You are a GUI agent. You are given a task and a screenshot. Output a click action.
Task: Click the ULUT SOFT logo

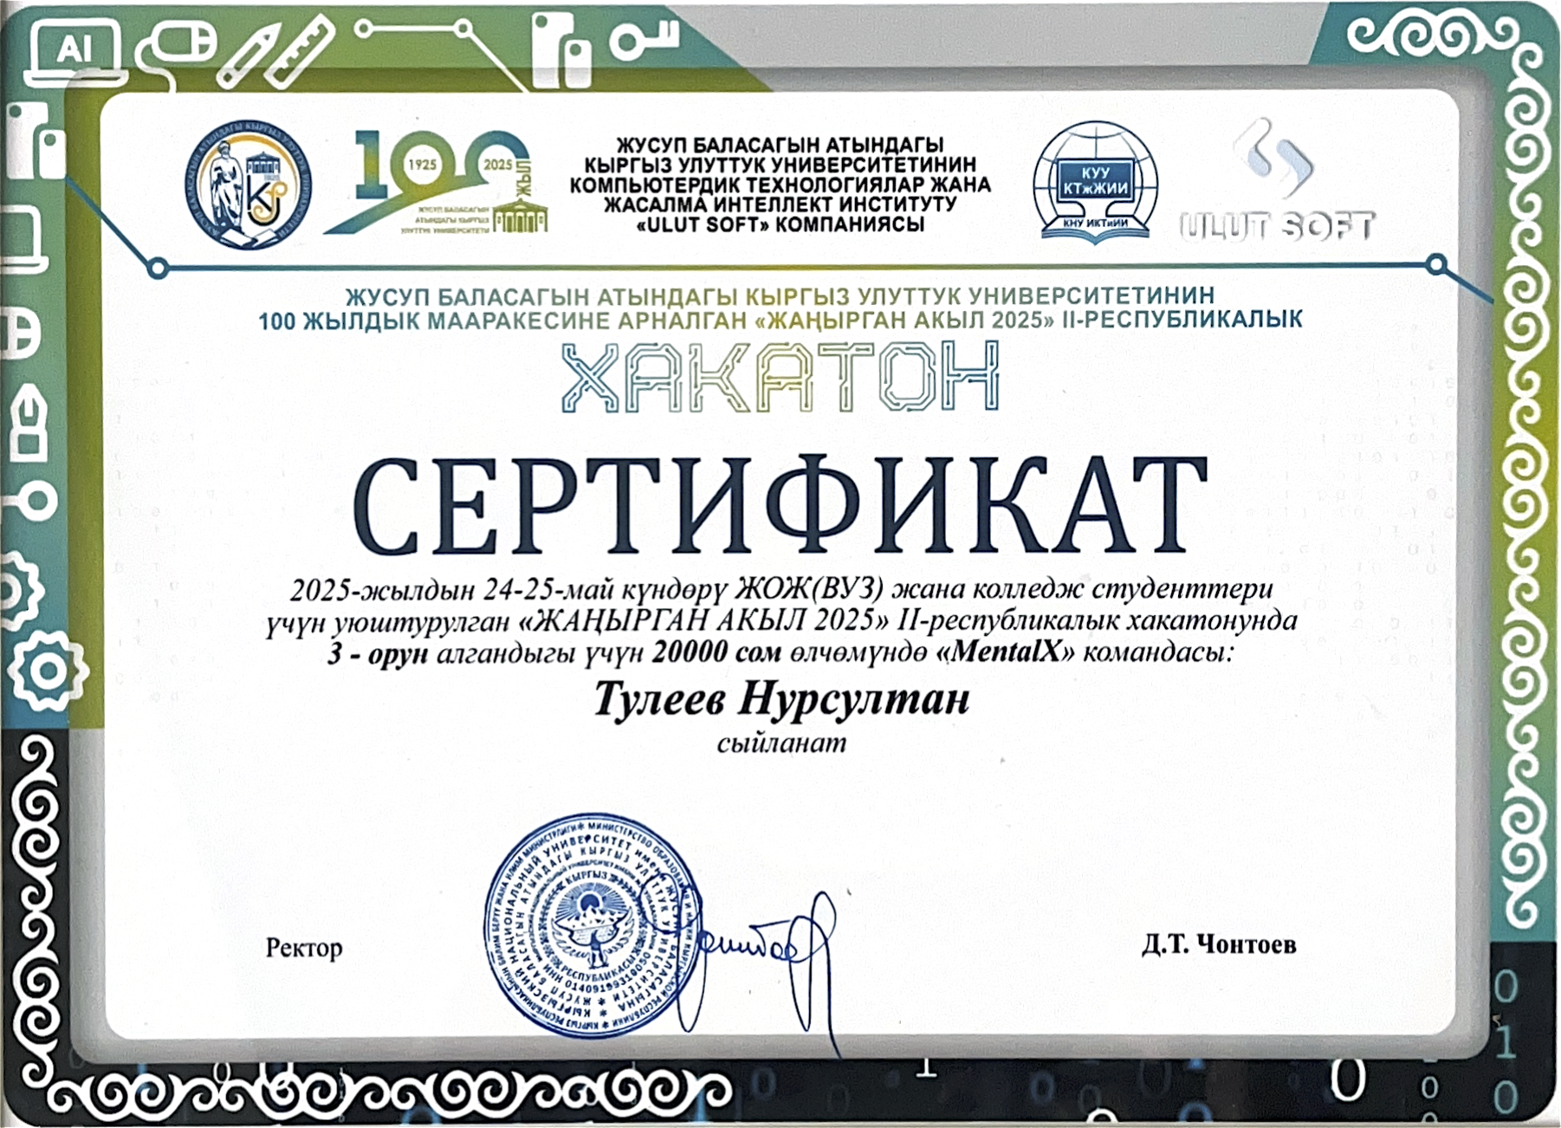[x=1277, y=186]
